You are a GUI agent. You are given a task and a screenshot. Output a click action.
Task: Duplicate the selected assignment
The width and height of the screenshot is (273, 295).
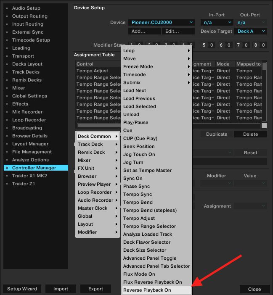(x=217, y=134)
